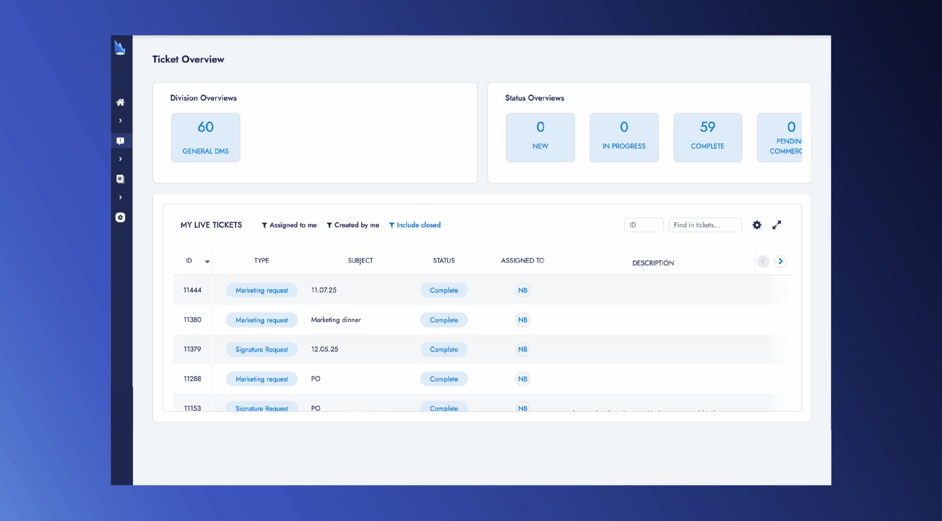Open the Signature Request tag on ticket 11379
The image size is (942, 521).
[x=262, y=349]
